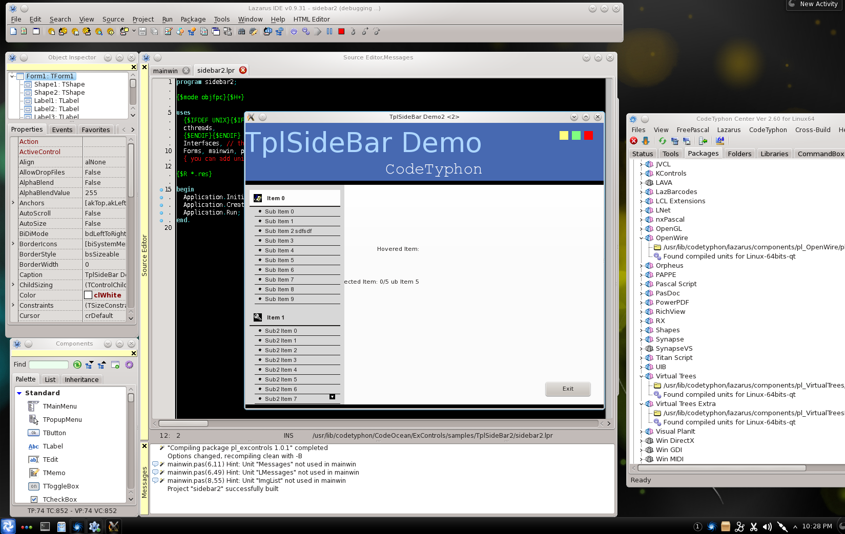Image resolution: width=845 pixels, height=534 pixels.
Task: Click green refresh icon in CodeTyphon Center
Action: point(663,141)
